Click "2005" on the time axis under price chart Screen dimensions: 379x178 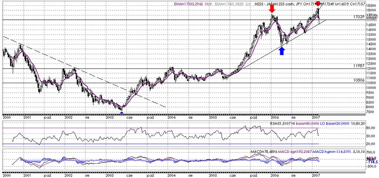[x=212, y=117]
